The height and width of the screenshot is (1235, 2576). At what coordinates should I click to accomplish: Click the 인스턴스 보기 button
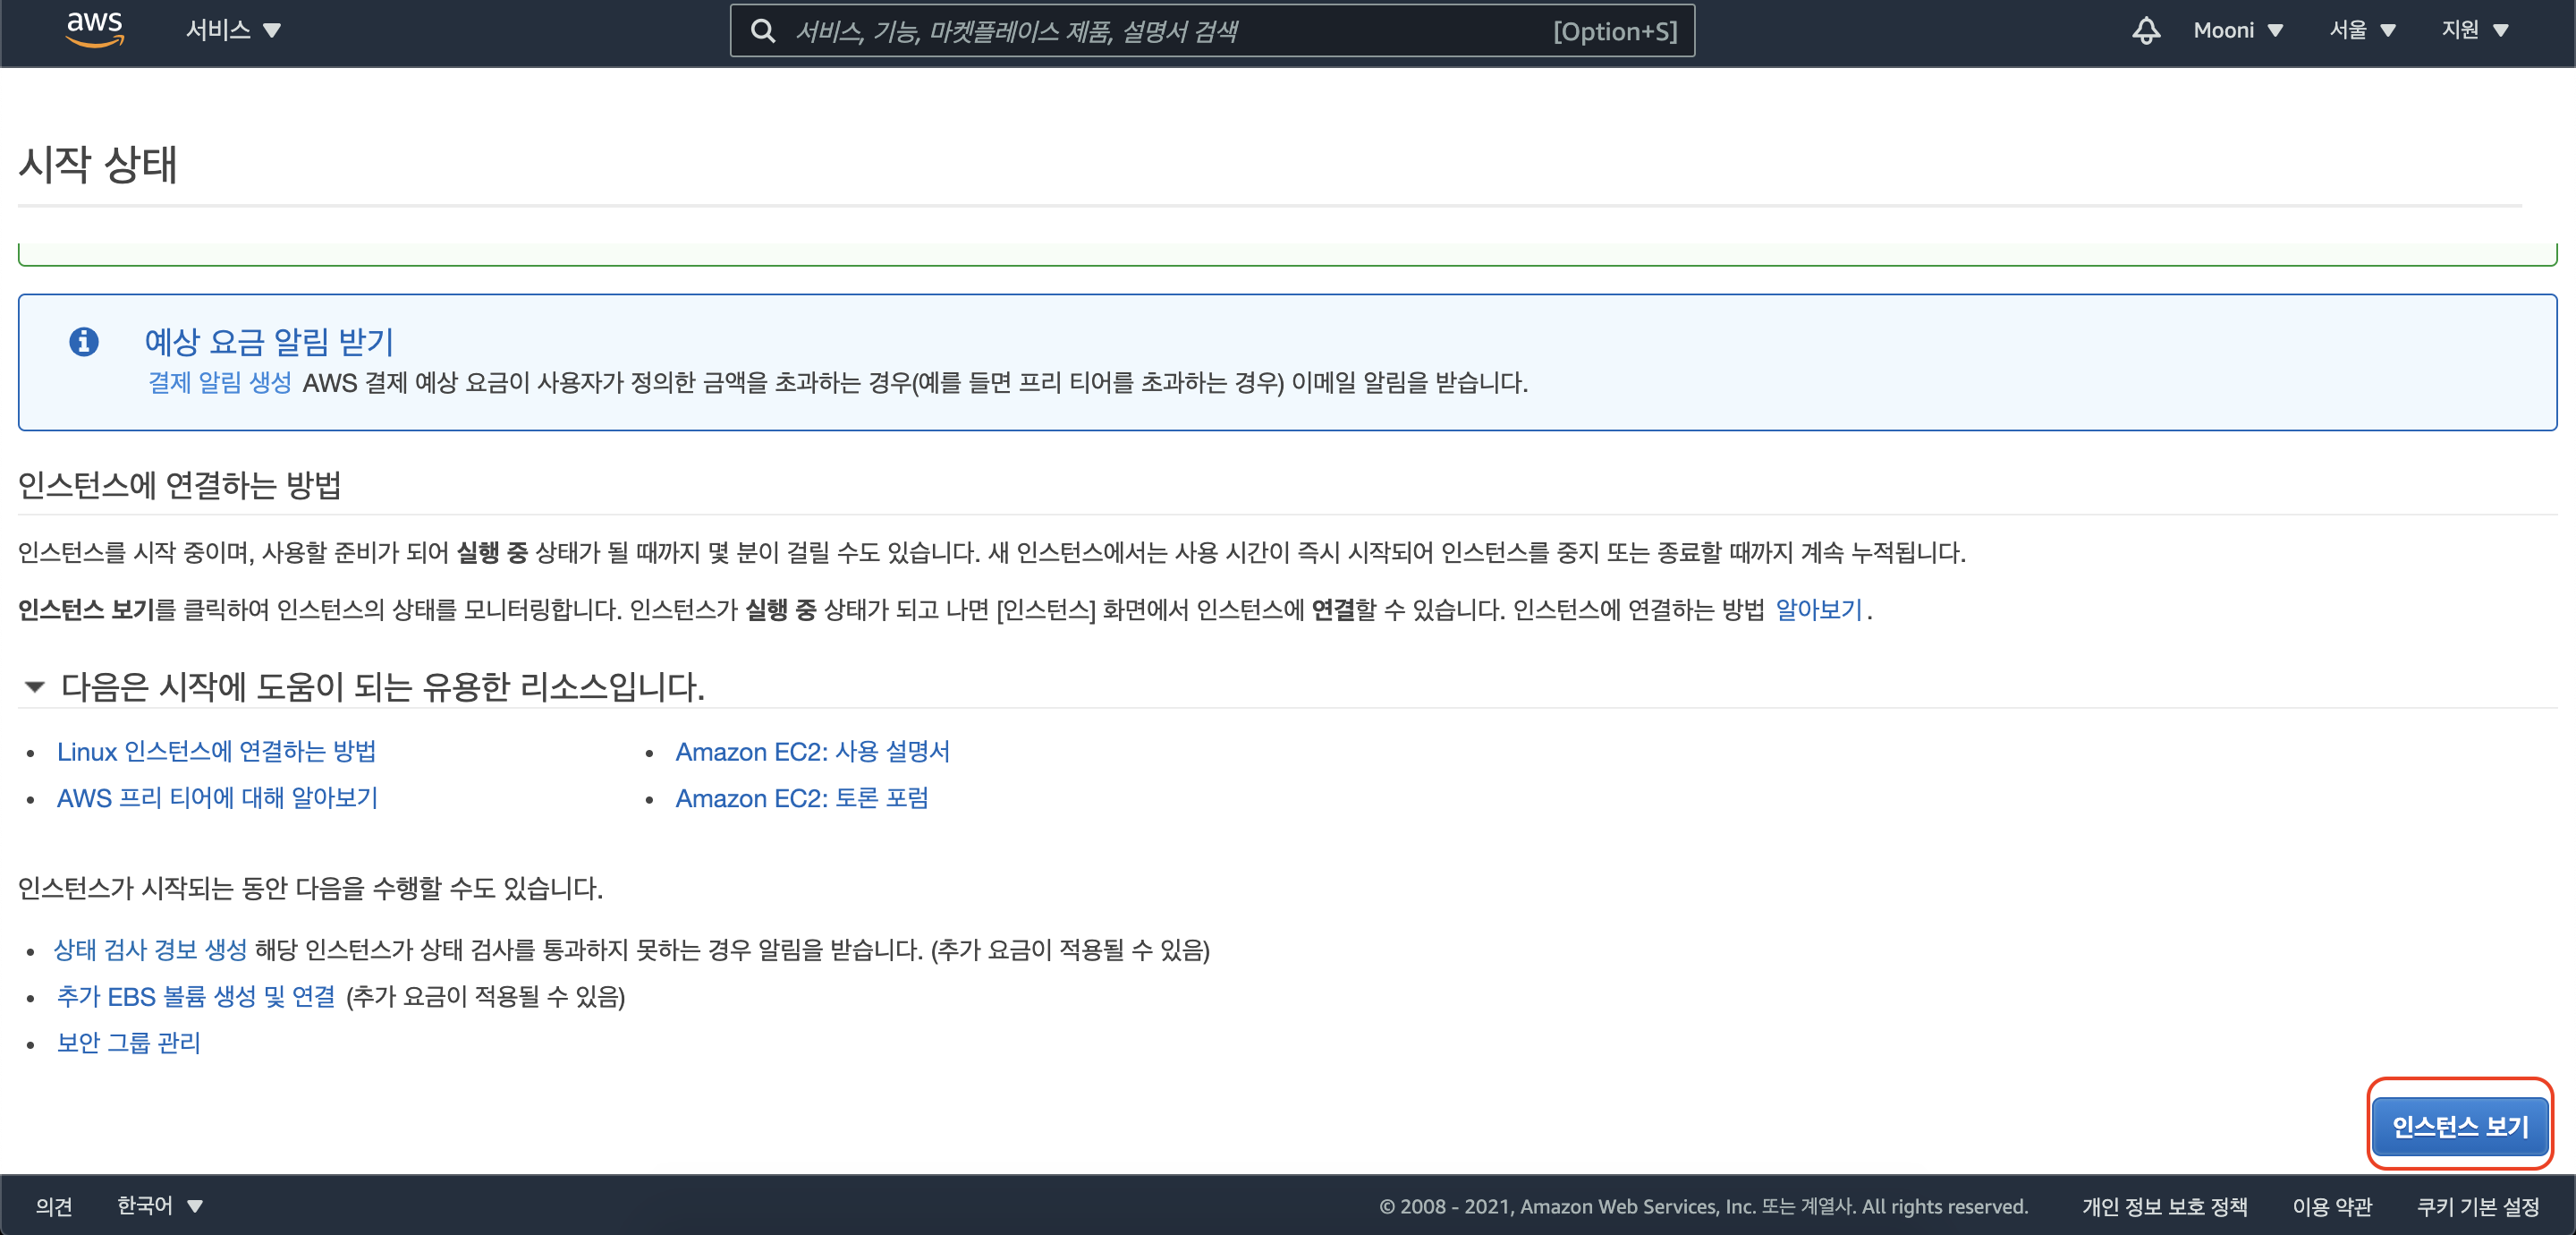2459,1126
